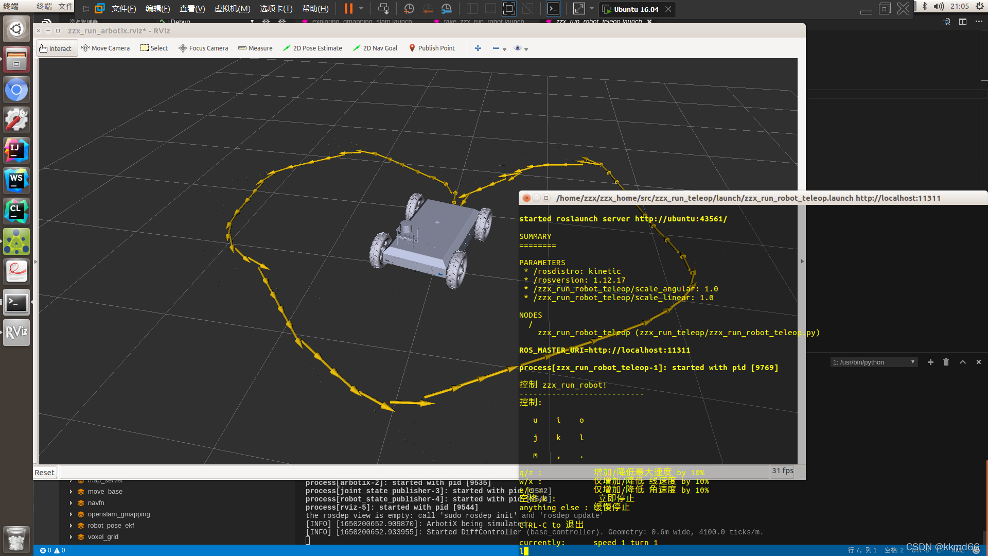988x556 pixels.
Task: Add a new terminal with the plus icon
Action: pos(930,362)
